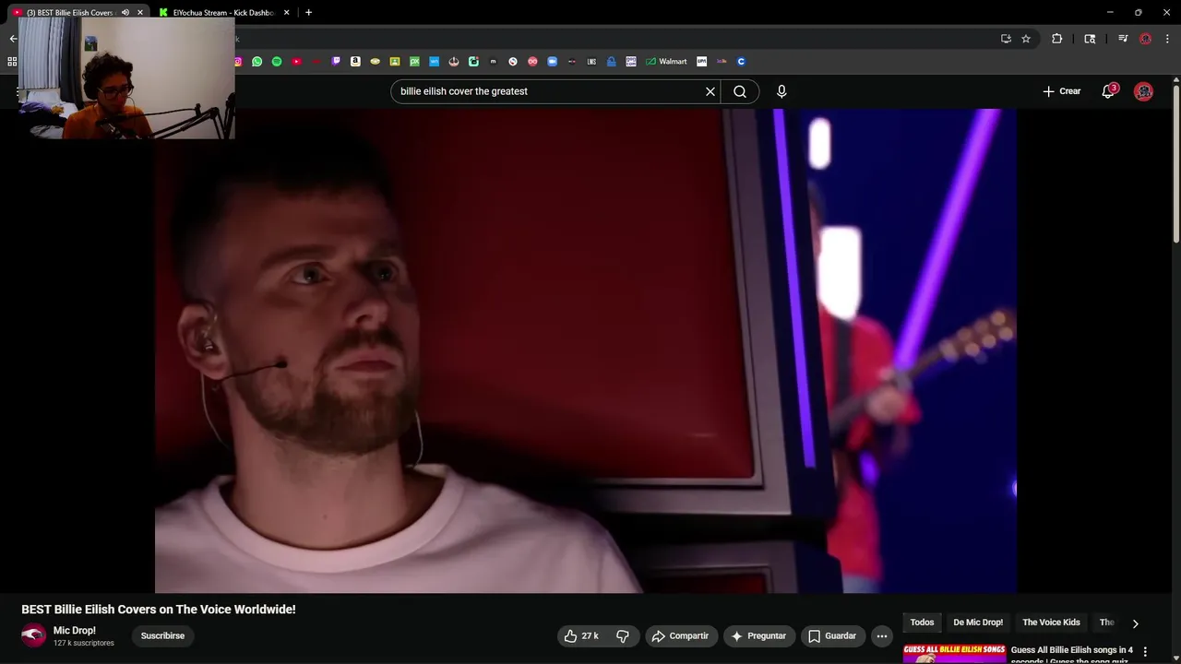
Task: Click the Crear button
Action: (1061, 91)
